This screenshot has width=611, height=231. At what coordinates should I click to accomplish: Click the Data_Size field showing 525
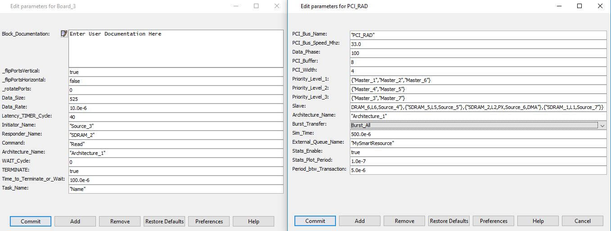pyautogui.click(x=176, y=99)
